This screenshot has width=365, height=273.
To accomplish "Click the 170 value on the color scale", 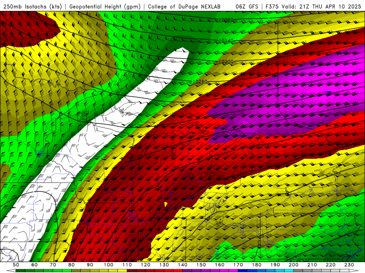I will click(238, 265).
